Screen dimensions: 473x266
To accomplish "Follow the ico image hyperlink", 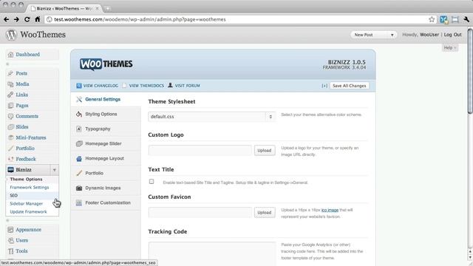I will (330, 210).
